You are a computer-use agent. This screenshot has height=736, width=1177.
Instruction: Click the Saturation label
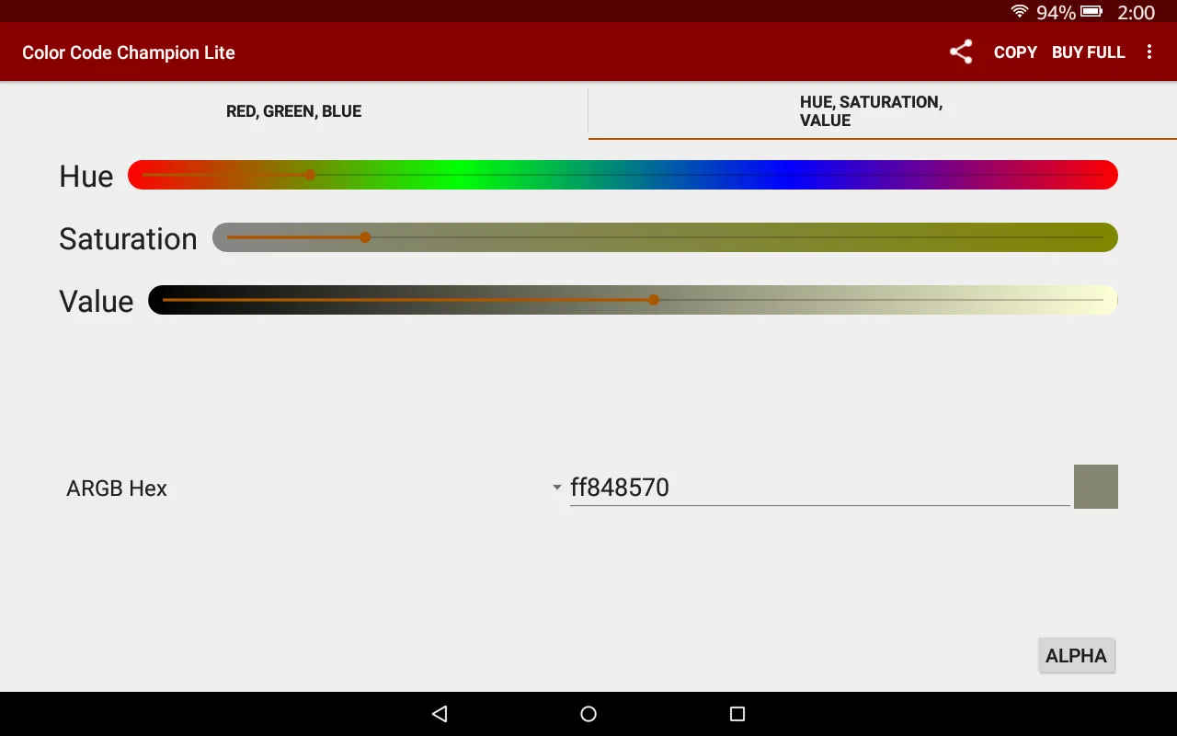128,238
